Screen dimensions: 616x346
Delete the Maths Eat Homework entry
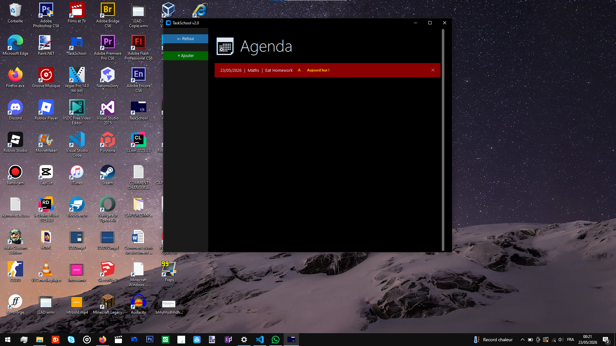(433, 70)
